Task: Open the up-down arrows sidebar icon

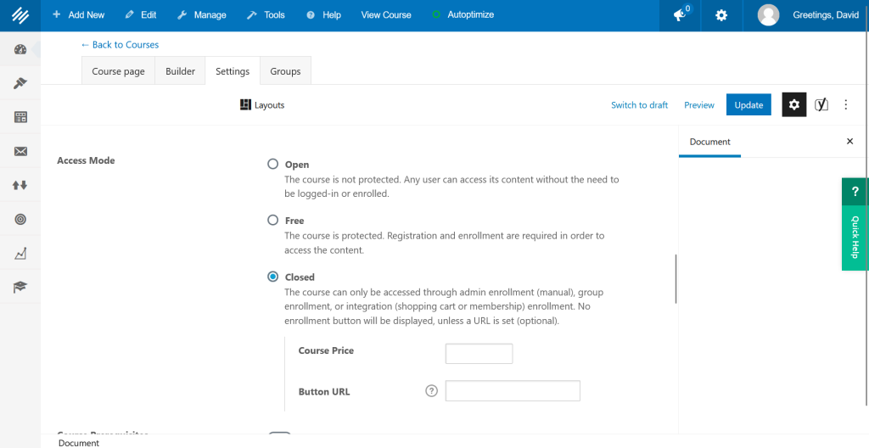Action: (20, 185)
